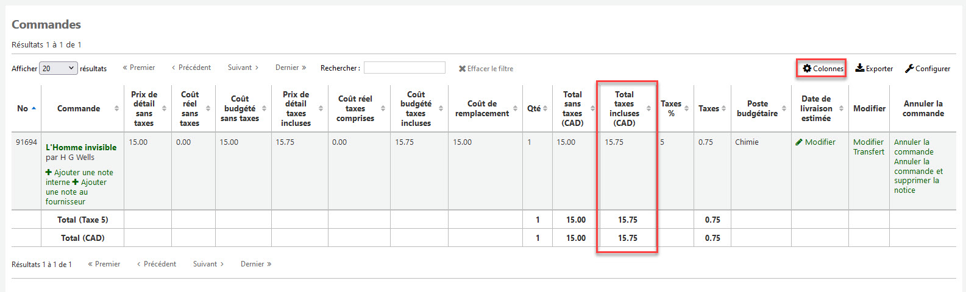The height and width of the screenshot is (292, 966).
Task: Sort by No column arrow
Action: (x=34, y=108)
